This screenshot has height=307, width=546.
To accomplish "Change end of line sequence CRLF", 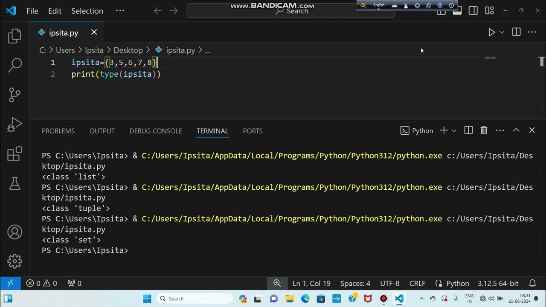I will pos(417,283).
